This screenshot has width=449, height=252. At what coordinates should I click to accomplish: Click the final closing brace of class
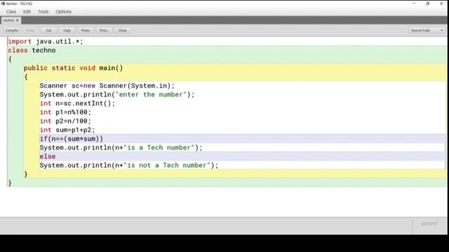10,183
